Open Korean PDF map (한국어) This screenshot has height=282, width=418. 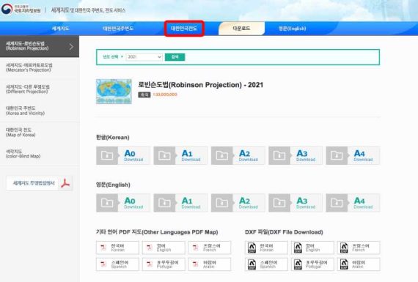click(117, 248)
